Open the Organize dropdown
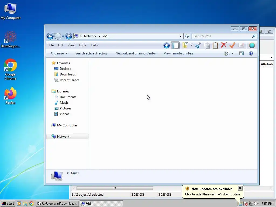The width and height of the screenshot is (276, 207). (59, 53)
